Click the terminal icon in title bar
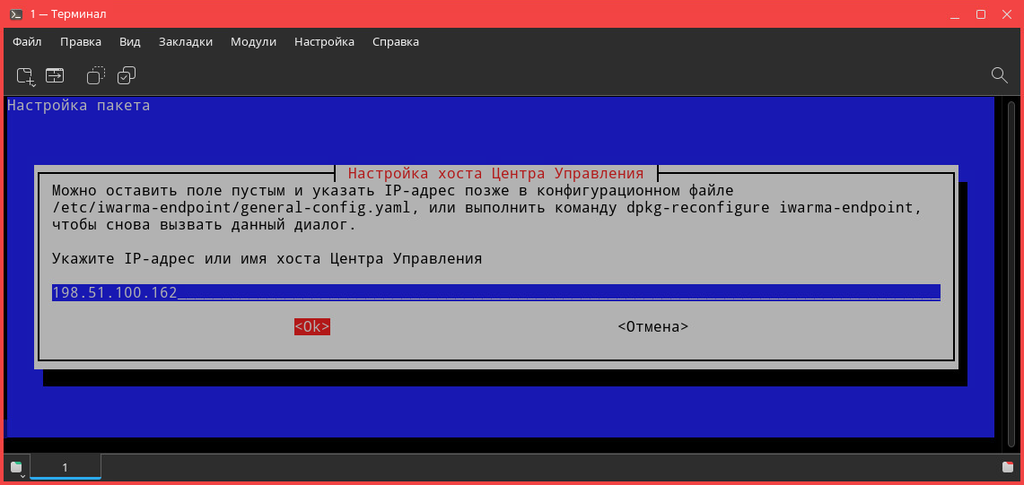The image size is (1024, 485). [x=17, y=14]
